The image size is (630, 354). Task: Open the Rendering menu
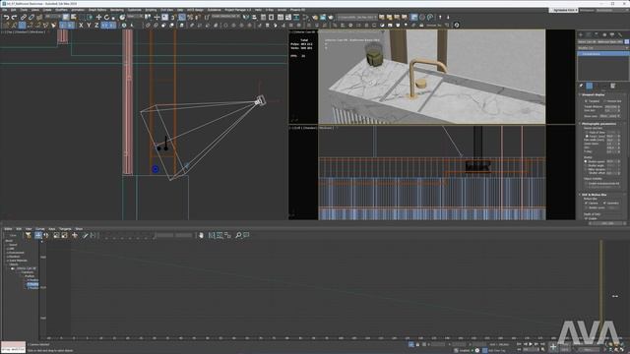pos(117,10)
